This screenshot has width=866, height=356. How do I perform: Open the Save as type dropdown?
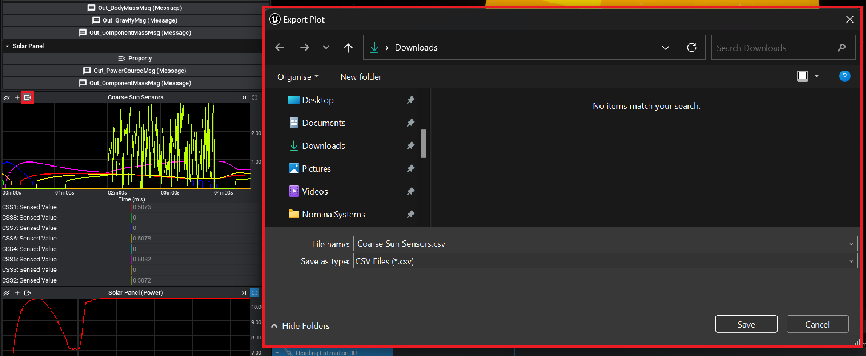(x=851, y=261)
